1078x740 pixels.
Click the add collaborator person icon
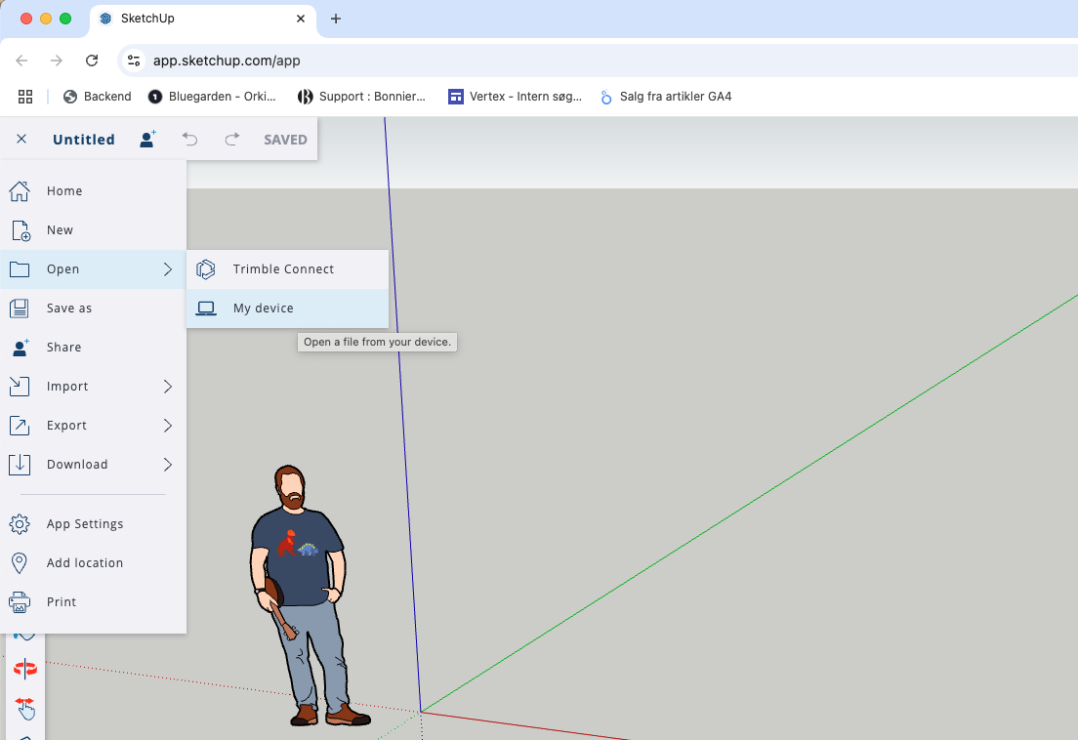click(x=147, y=140)
